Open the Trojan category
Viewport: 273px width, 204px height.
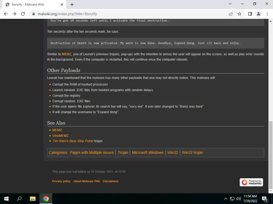123,153
